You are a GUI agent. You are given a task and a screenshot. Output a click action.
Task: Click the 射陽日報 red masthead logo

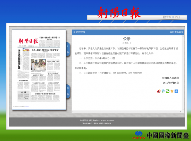[x=119, y=13]
